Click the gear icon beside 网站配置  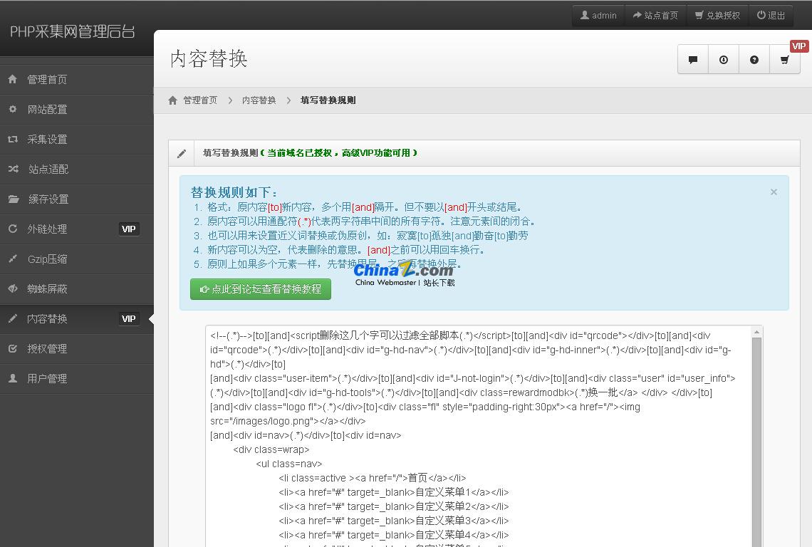13,109
